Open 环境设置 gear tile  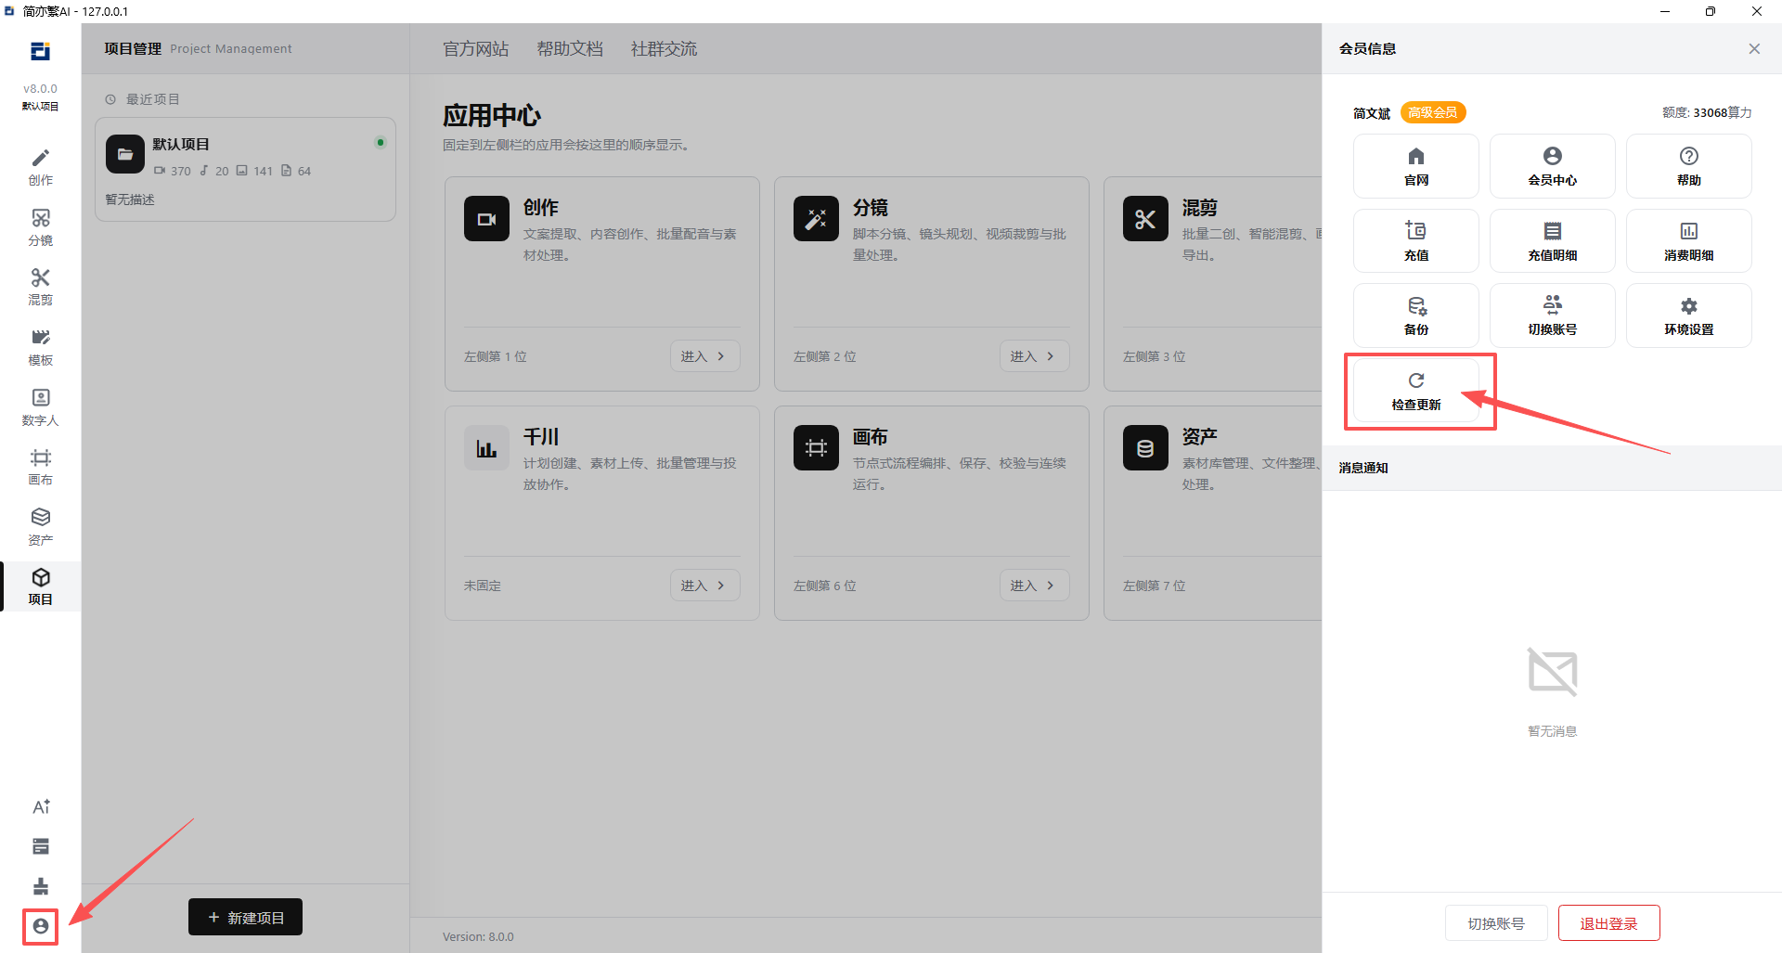pyautogui.click(x=1689, y=316)
